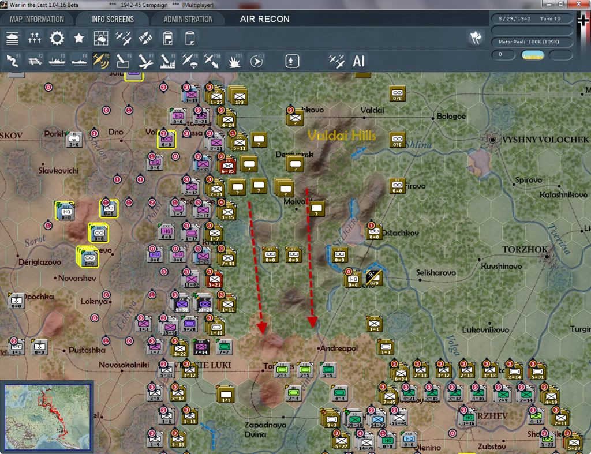Select the 14=73 Luftwaffe unit counter

pos(377,419)
